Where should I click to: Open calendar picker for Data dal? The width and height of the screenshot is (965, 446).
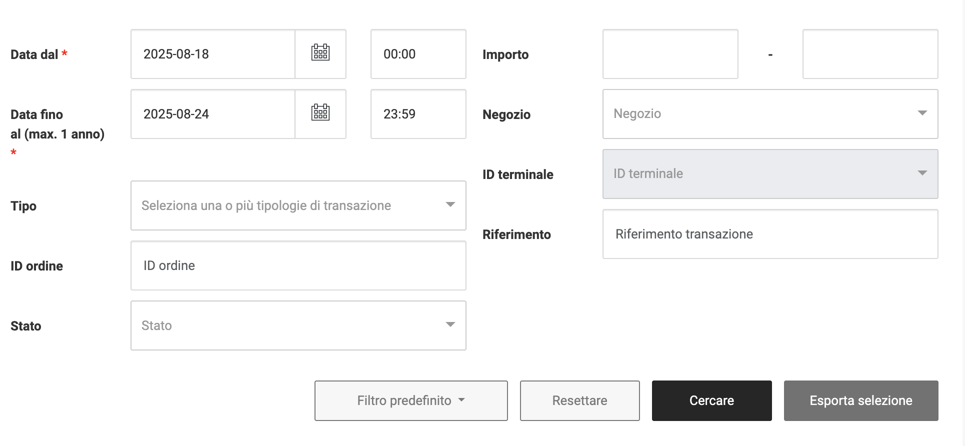coord(320,54)
